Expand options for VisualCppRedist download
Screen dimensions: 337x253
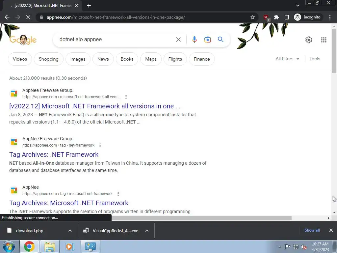click(147, 231)
